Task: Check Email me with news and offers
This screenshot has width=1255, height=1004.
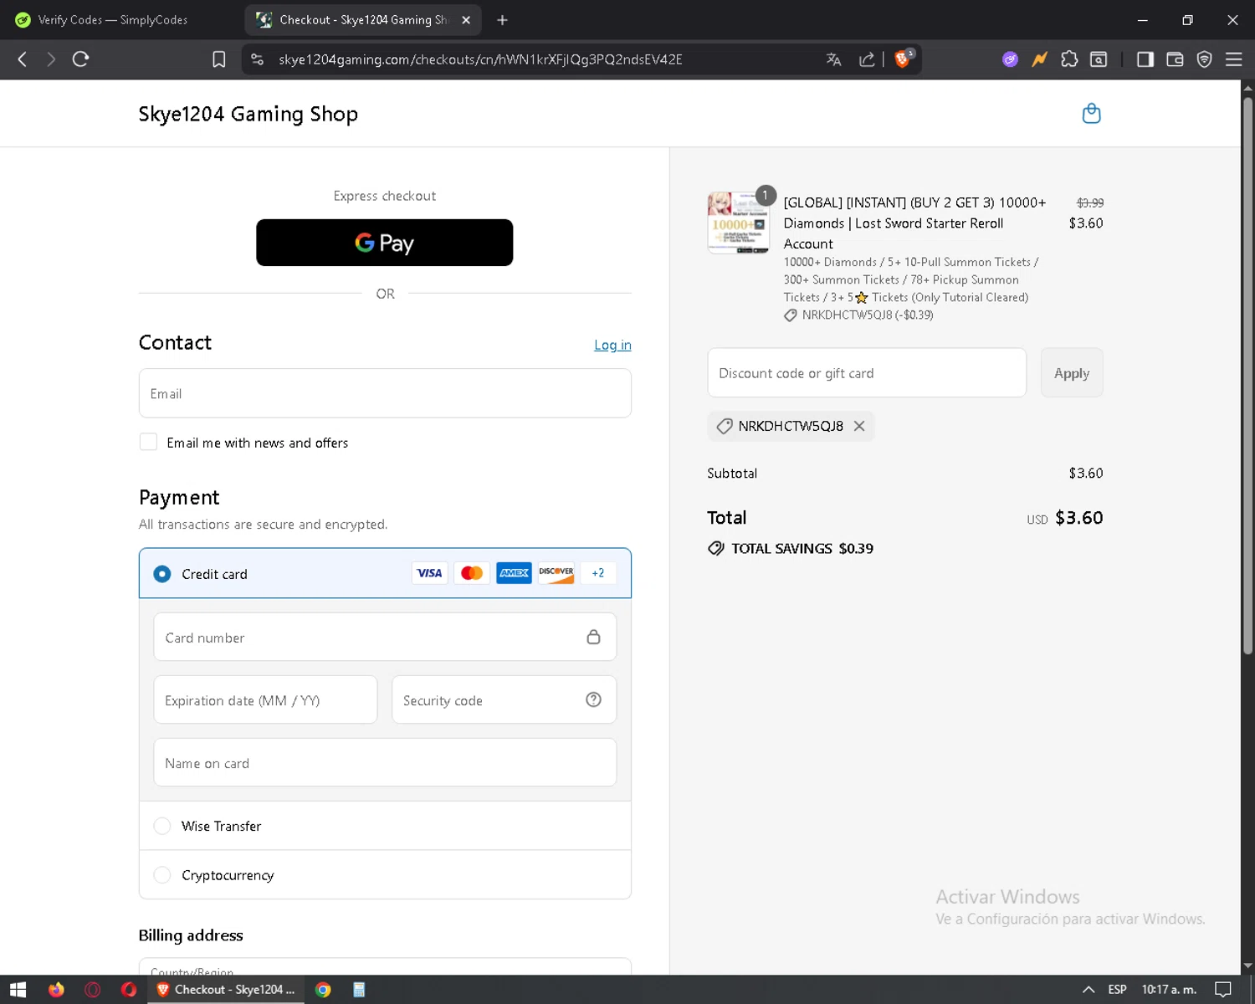Action: coord(148,442)
